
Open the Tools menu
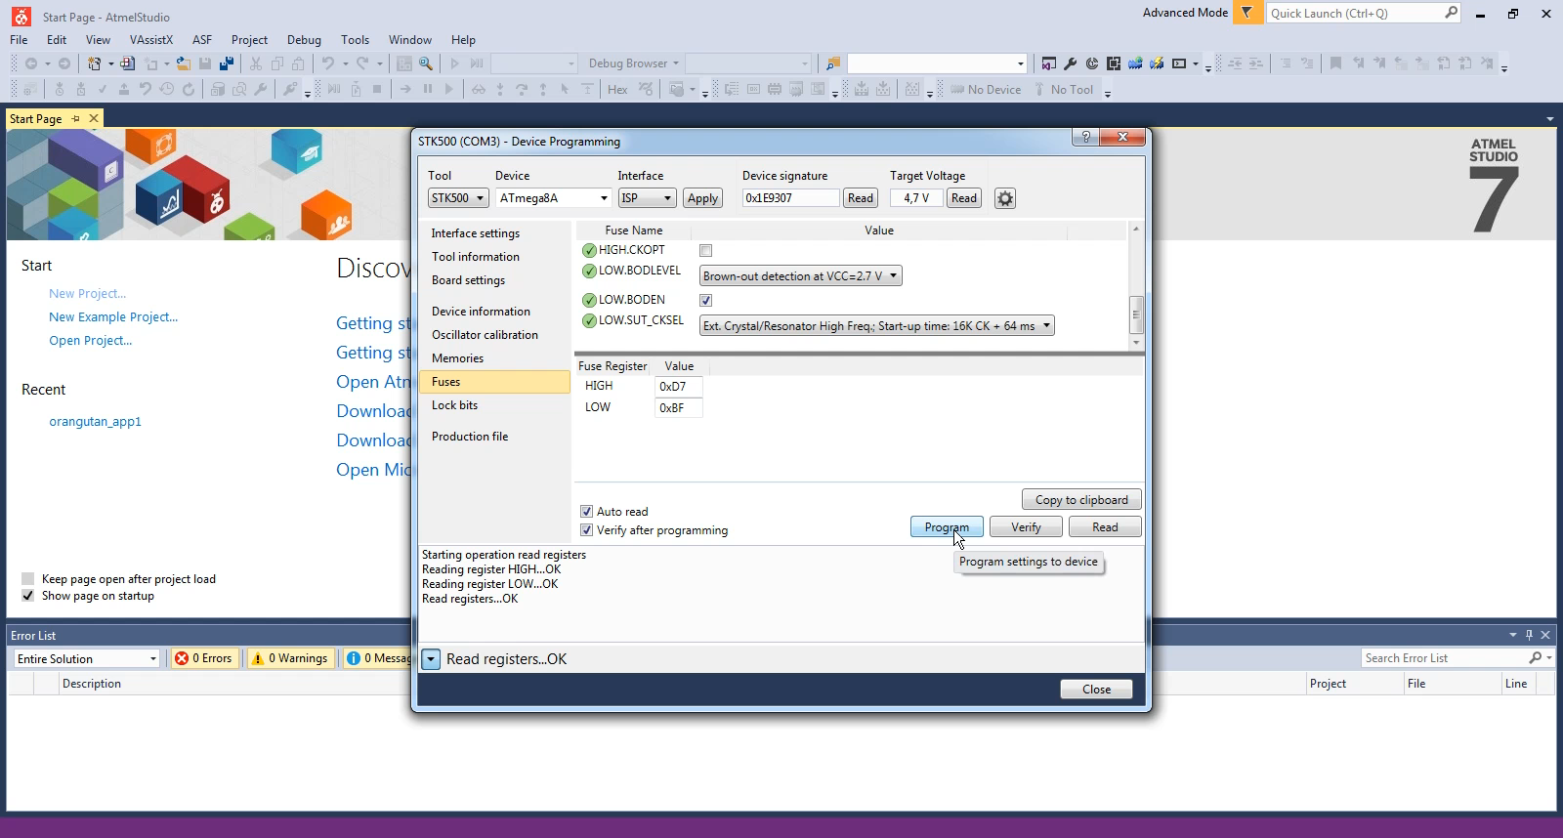point(355,40)
